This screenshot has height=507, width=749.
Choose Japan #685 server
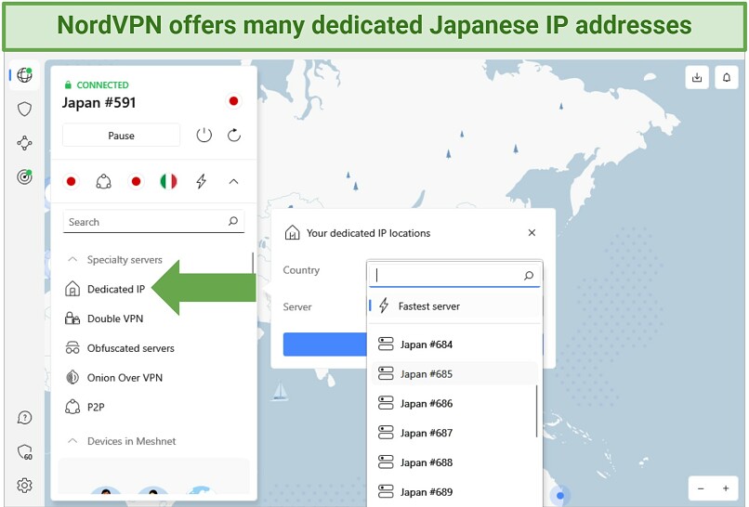point(454,374)
